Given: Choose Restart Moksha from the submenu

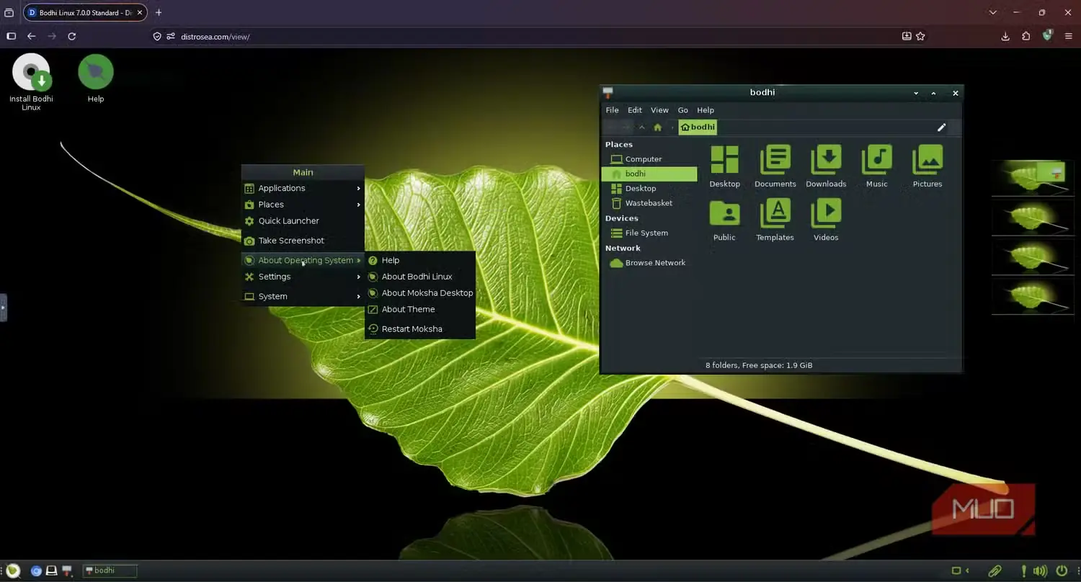Looking at the screenshot, I should (420, 329).
